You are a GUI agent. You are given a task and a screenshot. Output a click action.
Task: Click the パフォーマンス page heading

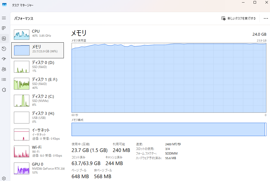[x=24, y=18]
